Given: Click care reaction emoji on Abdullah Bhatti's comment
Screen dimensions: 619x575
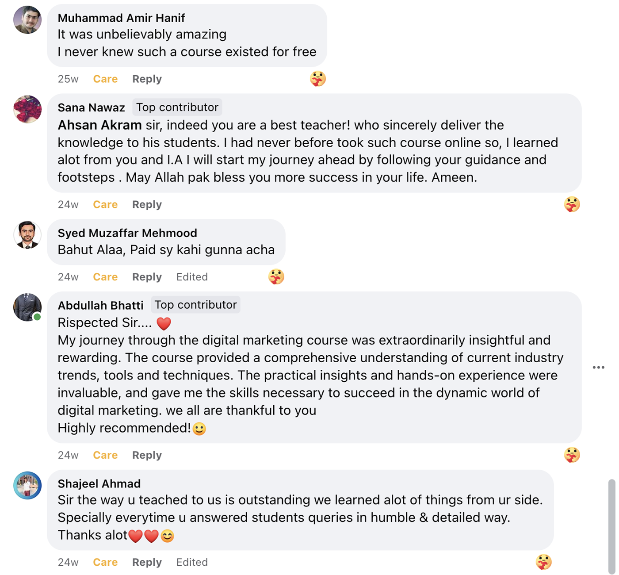Looking at the screenshot, I should click(572, 455).
